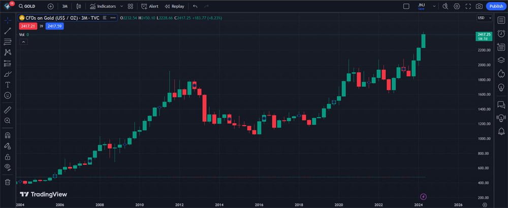Click the add symbol plus icon
Image resolution: width=508 pixels, height=208 pixels.
pos(50,6)
